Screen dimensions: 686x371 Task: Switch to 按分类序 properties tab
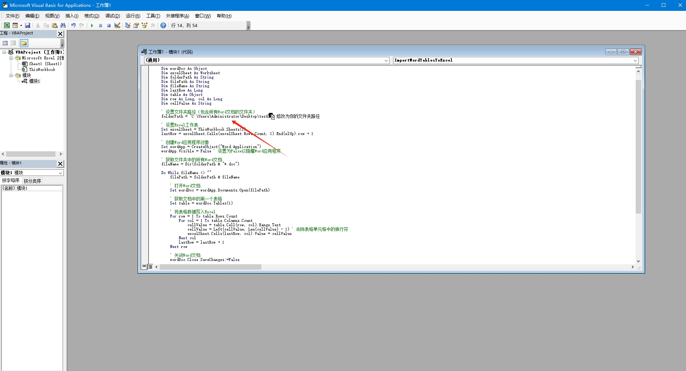[x=33, y=181]
